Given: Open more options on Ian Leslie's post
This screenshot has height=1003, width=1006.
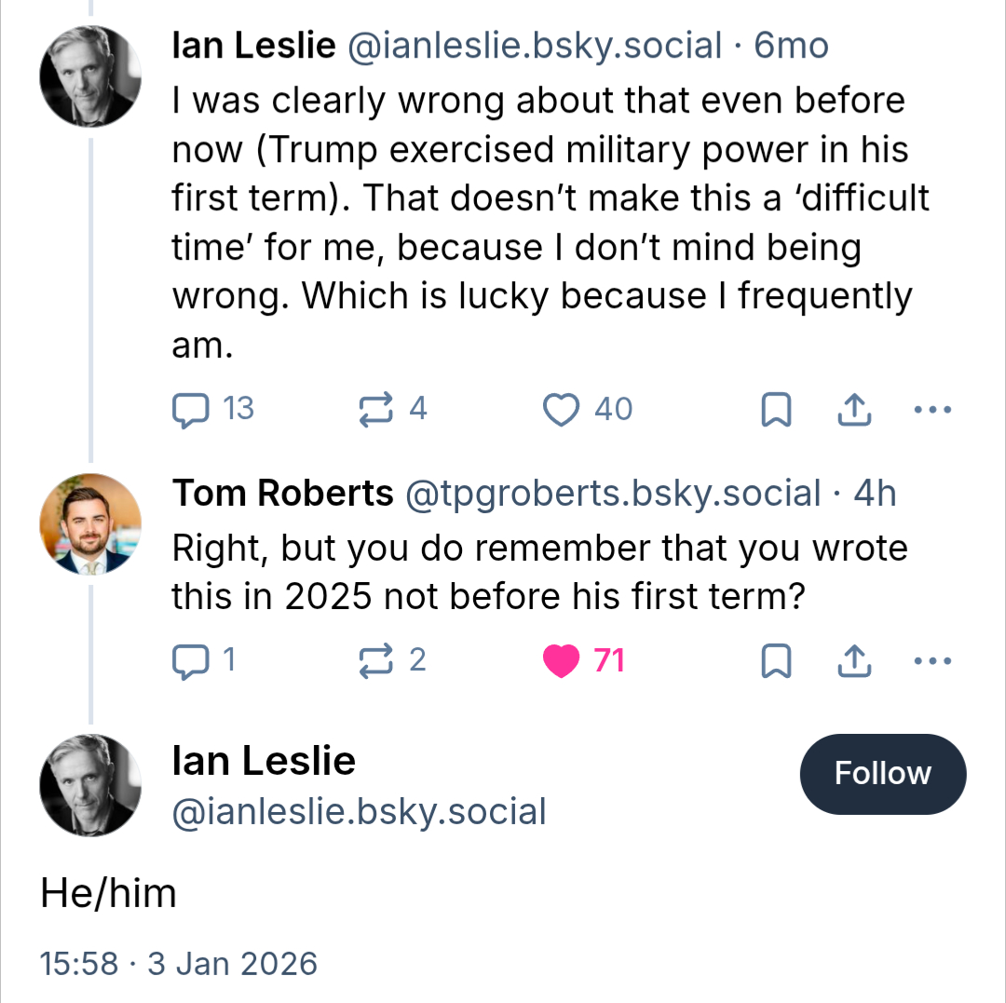Looking at the screenshot, I should (932, 410).
